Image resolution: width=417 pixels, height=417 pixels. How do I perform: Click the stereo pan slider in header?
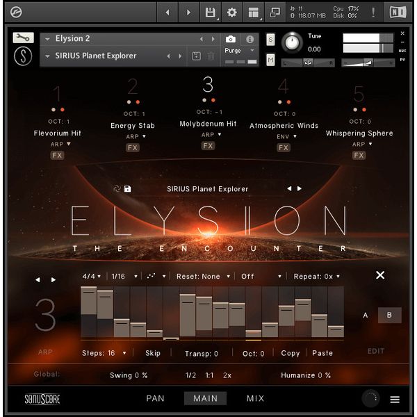[308, 63]
